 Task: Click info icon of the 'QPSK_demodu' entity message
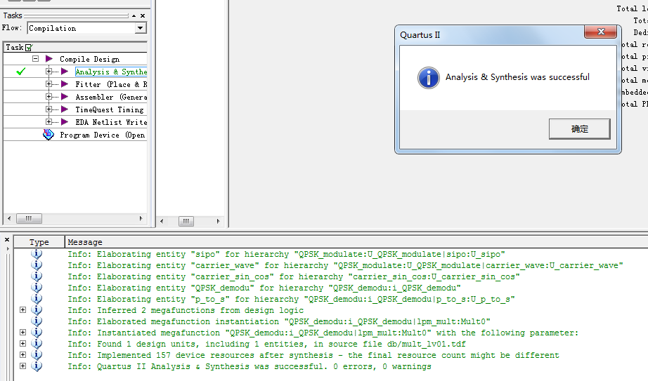tap(37, 287)
